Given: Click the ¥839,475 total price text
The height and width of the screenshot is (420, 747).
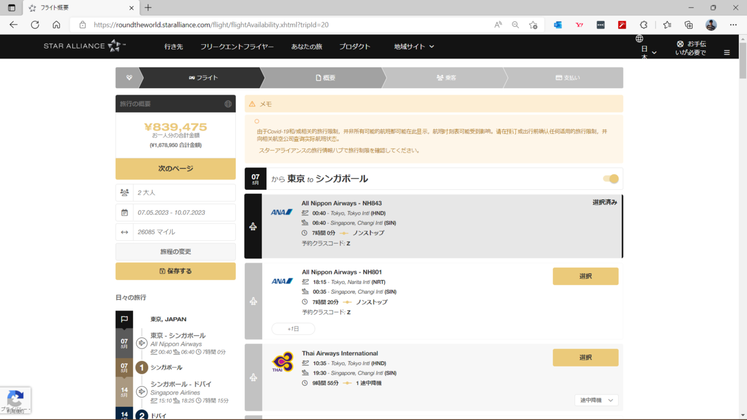Looking at the screenshot, I should click(176, 127).
